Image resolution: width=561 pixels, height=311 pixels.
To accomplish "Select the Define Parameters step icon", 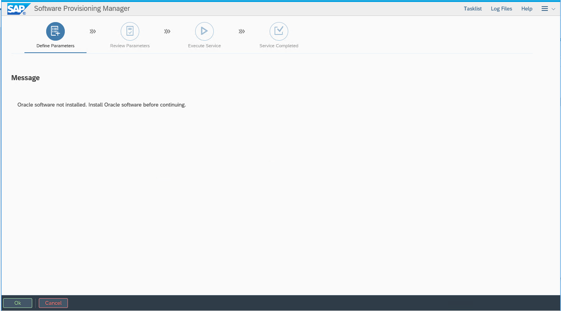I will point(55,31).
